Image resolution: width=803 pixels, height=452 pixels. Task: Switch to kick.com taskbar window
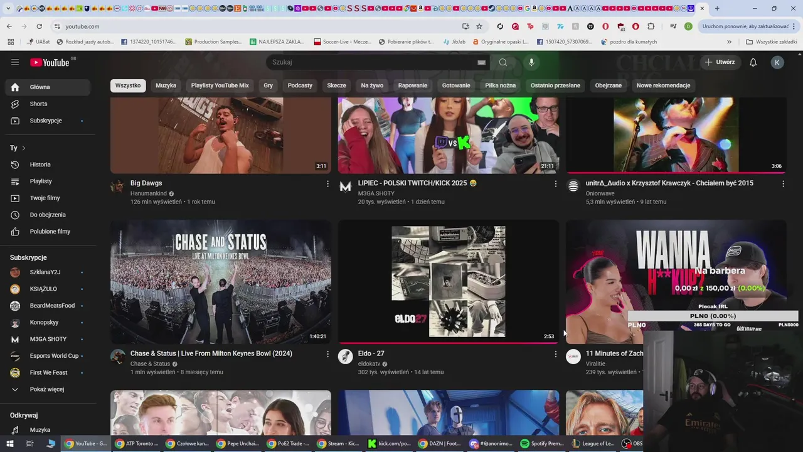(389, 444)
